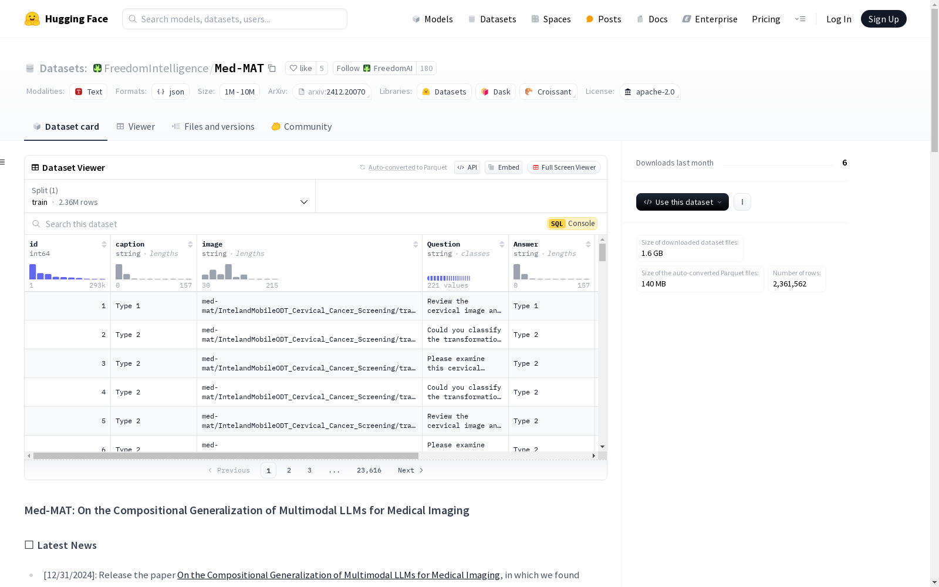Click the table vertical scrollbar thumb
Screen dimensions: 939x587
click(602, 252)
